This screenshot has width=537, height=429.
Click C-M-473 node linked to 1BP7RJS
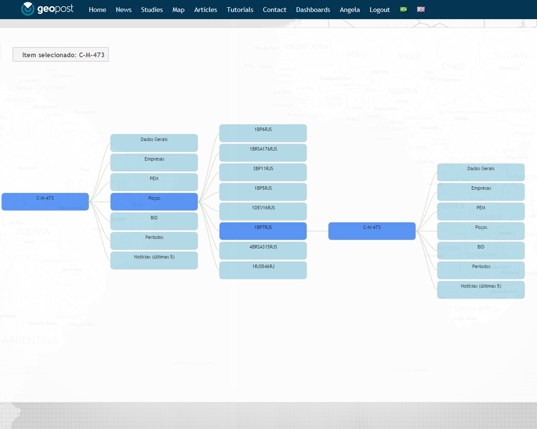(372, 231)
